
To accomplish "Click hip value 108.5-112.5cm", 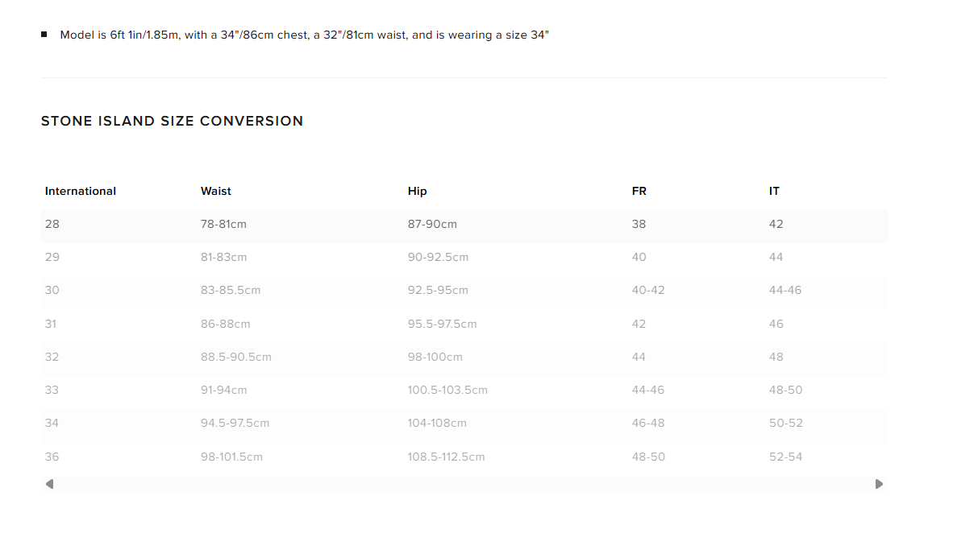I will click(446, 457).
